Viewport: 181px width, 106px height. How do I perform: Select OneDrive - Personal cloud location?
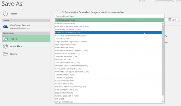[x=26, y=27]
